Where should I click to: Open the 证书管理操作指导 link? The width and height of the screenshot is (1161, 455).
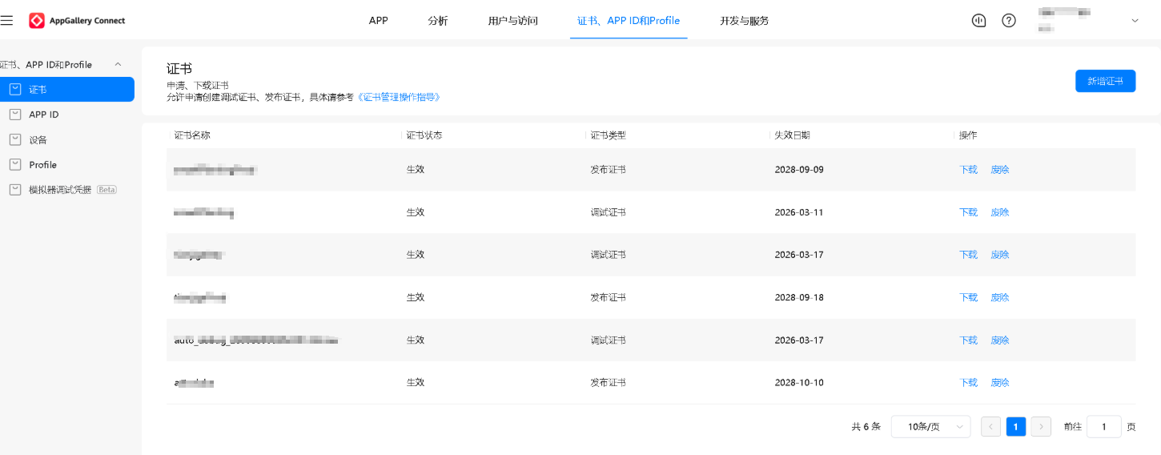click(399, 97)
